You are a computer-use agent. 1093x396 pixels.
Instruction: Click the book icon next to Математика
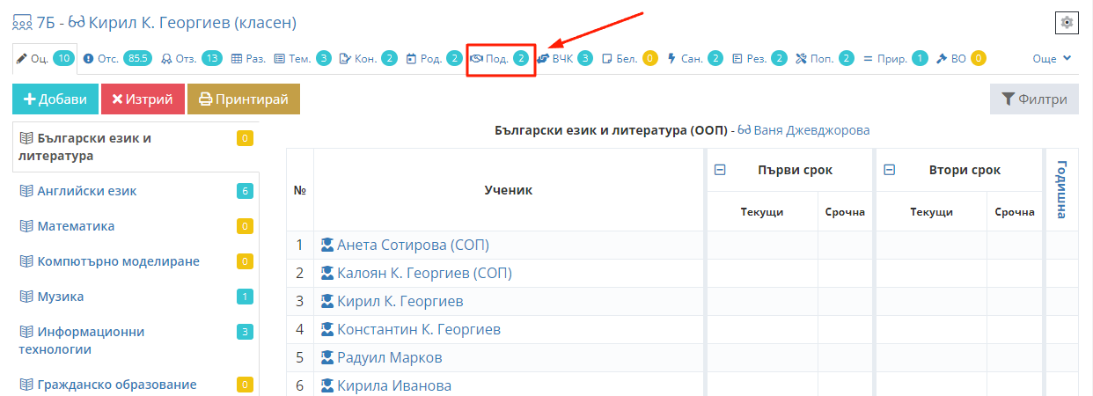26,226
